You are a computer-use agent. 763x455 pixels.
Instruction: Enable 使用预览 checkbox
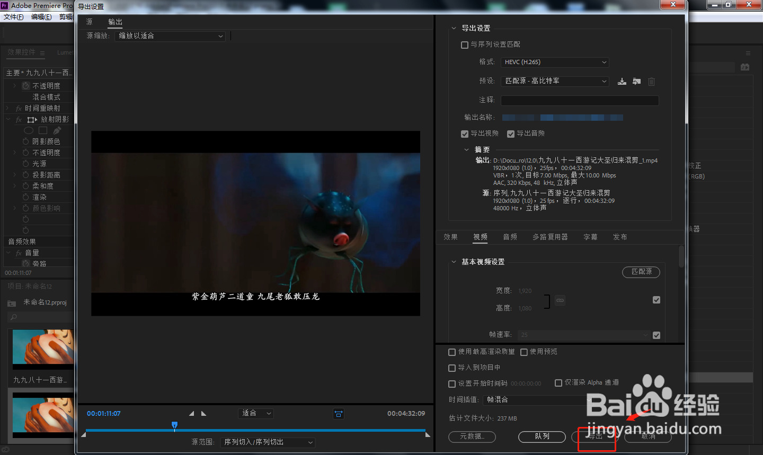coord(524,352)
